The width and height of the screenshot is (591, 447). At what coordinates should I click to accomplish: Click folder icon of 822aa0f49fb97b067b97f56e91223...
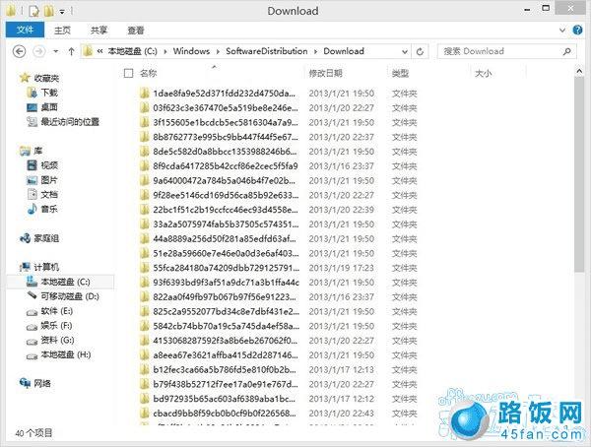(x=144, y=297)
